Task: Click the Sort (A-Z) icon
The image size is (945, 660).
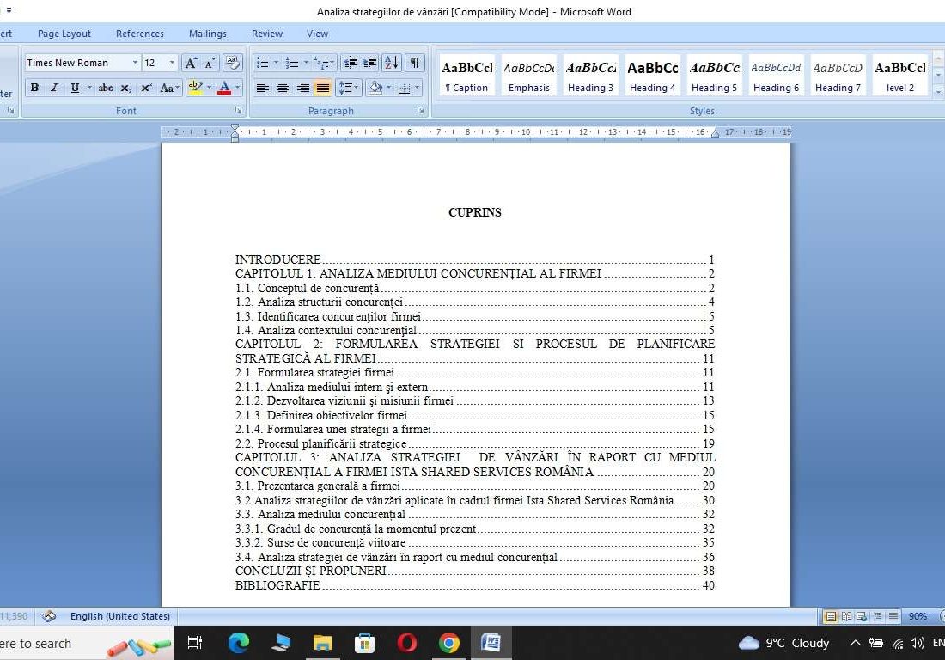Action: (391, 63)
